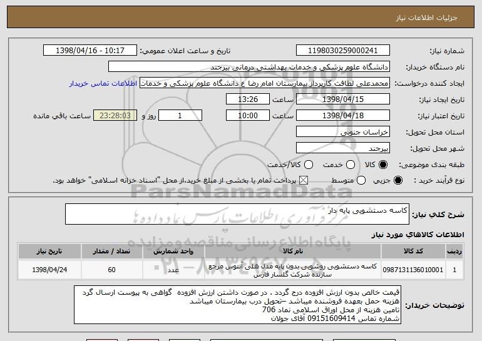This screenshot has height=341, width=482.
Task: Click need date cell 1398/04/24
Action: 49,270
